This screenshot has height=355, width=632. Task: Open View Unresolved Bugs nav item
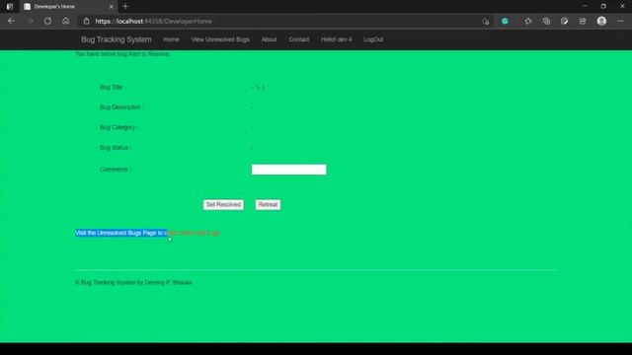pos(220,39)
